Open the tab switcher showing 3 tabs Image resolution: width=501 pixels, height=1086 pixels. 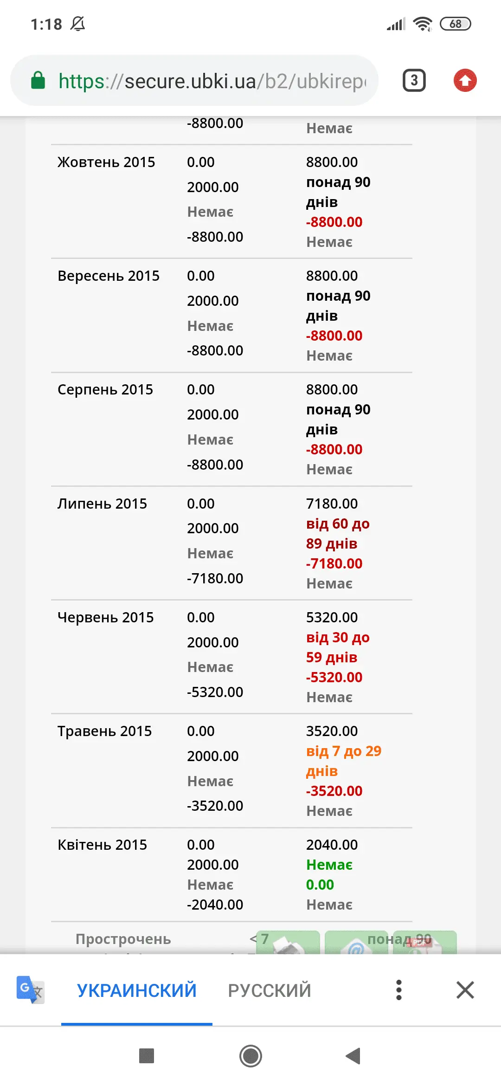(x=414, y=81)
